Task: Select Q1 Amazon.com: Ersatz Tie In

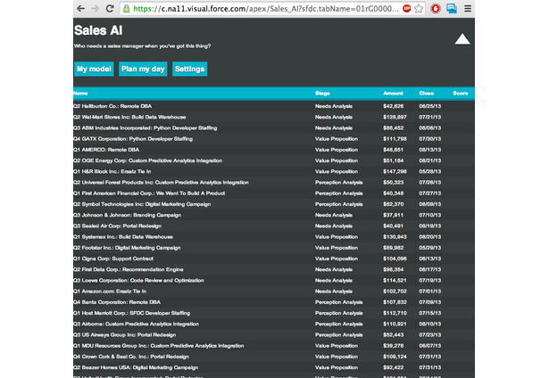Action: click(274, 292)
